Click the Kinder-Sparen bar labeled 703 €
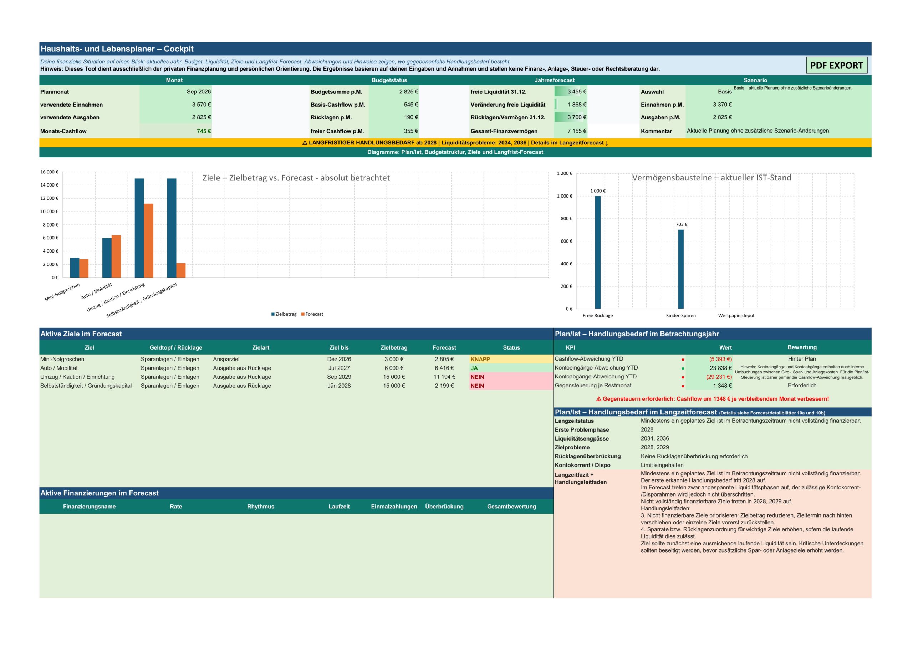This screenshot has width=913, height=646. (x=681, y=269)
